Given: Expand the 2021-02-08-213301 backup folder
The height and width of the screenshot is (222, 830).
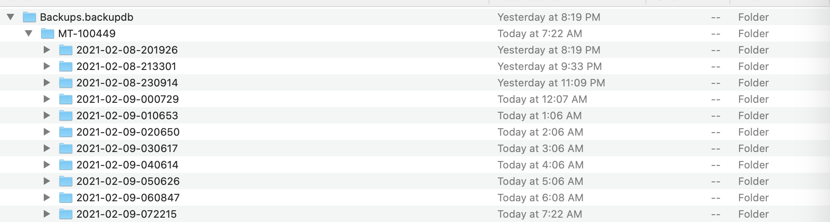Looking at the screenshot, I should [47, 67].
